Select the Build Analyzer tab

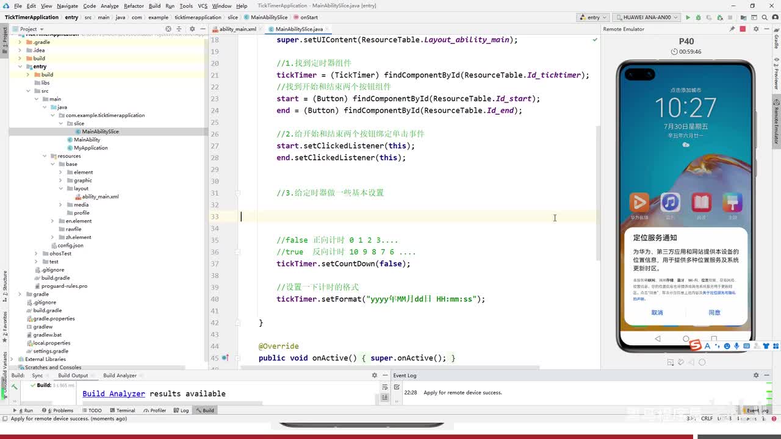tap(120, 376)
